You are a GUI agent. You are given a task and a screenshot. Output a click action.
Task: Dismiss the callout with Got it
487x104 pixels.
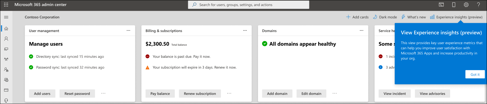[475, 74]
